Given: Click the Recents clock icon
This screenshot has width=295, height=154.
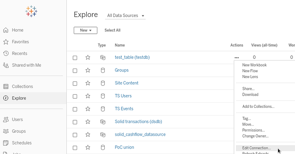Looking at the screenshot, I should pyautogui.click(x=6, y=54).
